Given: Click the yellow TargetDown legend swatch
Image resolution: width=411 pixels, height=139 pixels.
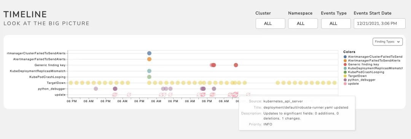Looking at the screenshot, I should tap(345, 76).
